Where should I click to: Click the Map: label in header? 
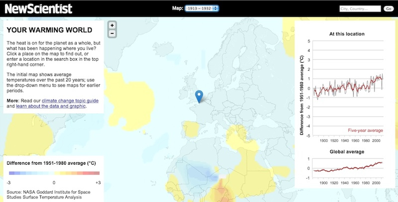tap(178, 9)
